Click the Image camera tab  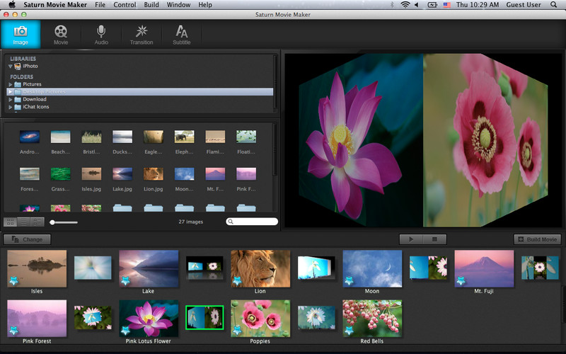(x=21, y=34)
